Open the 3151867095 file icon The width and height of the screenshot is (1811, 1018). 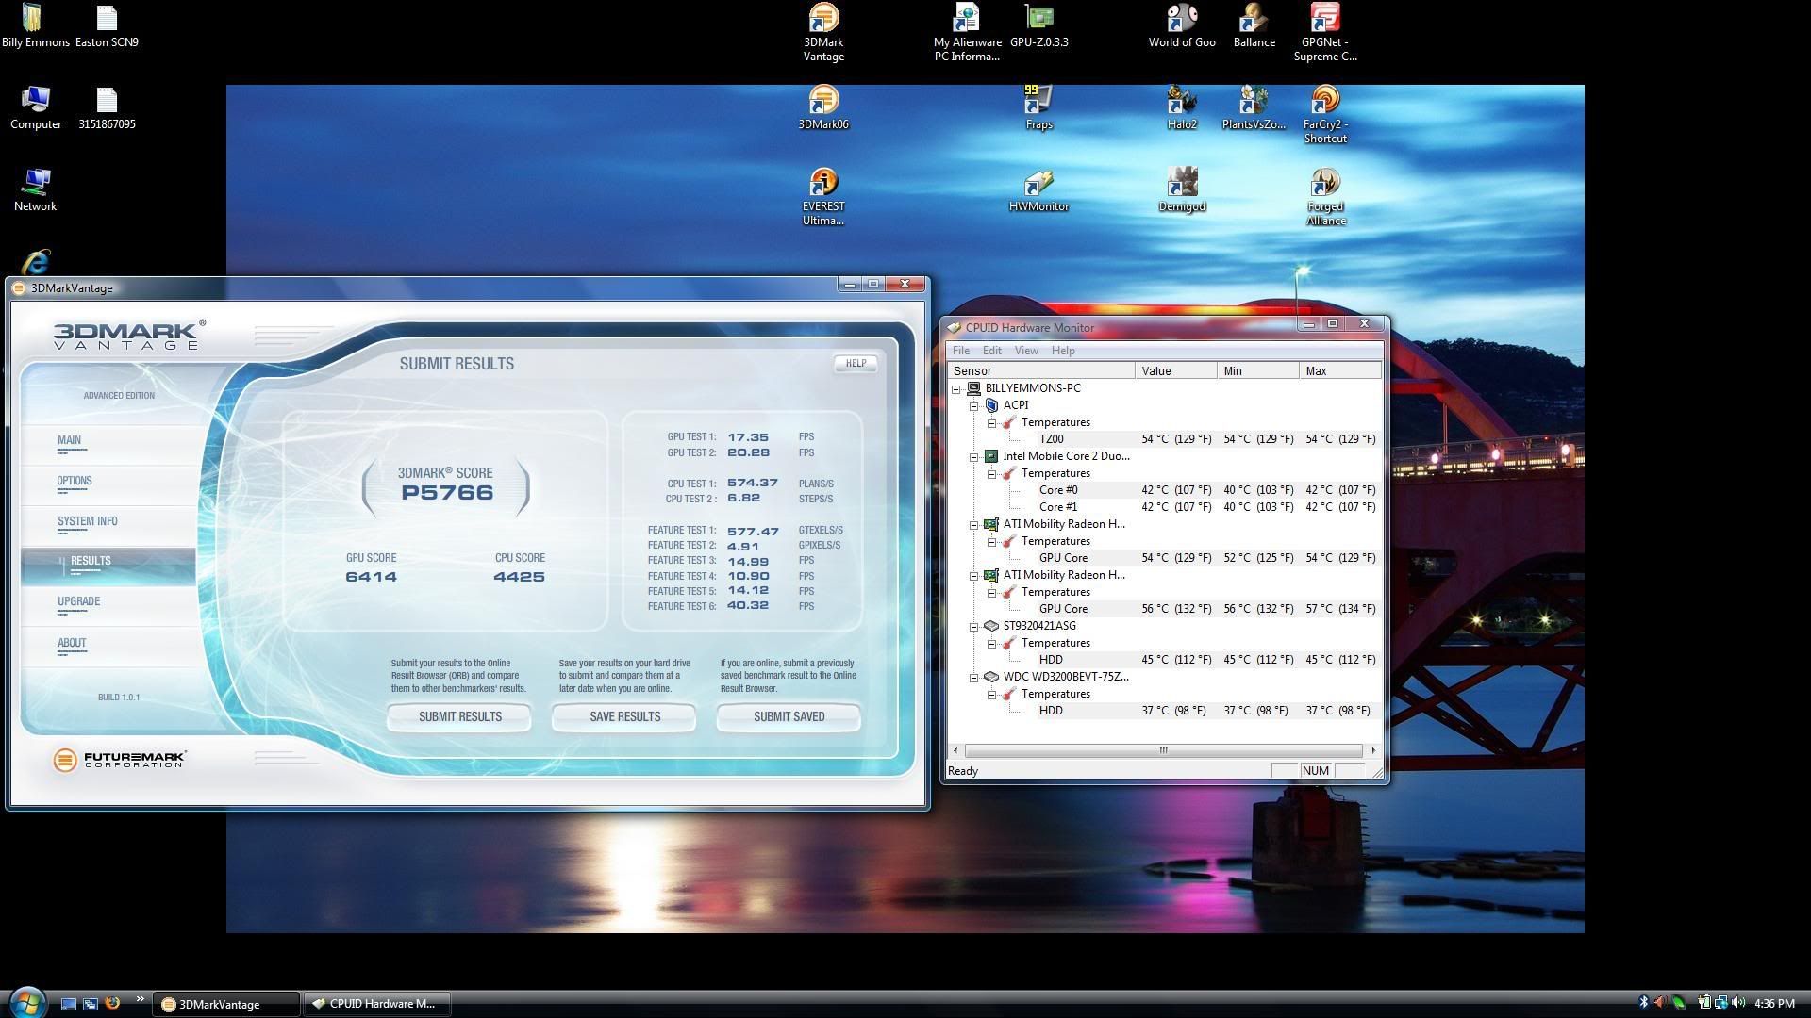pos(107,107)
